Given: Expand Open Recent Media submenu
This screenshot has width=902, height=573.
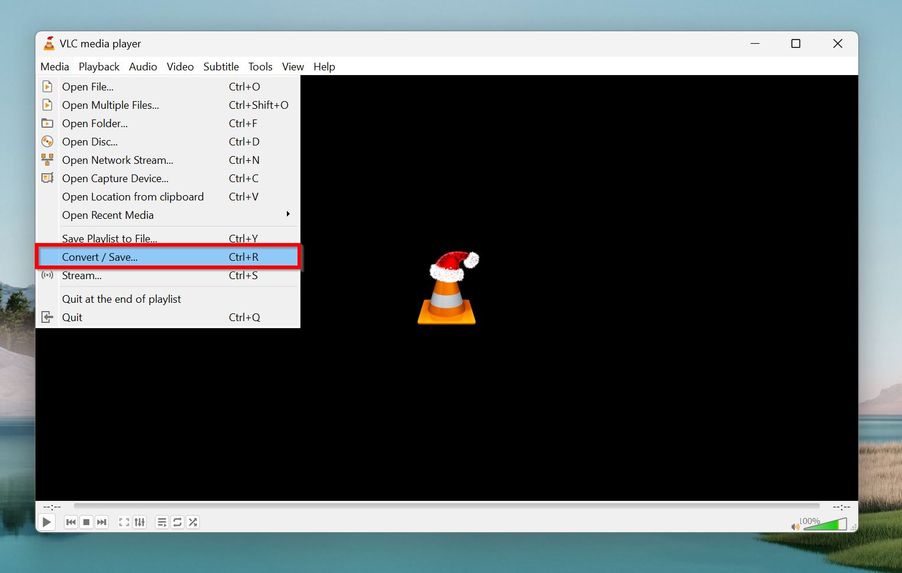Looking at the screenshot, I should 168,215.
